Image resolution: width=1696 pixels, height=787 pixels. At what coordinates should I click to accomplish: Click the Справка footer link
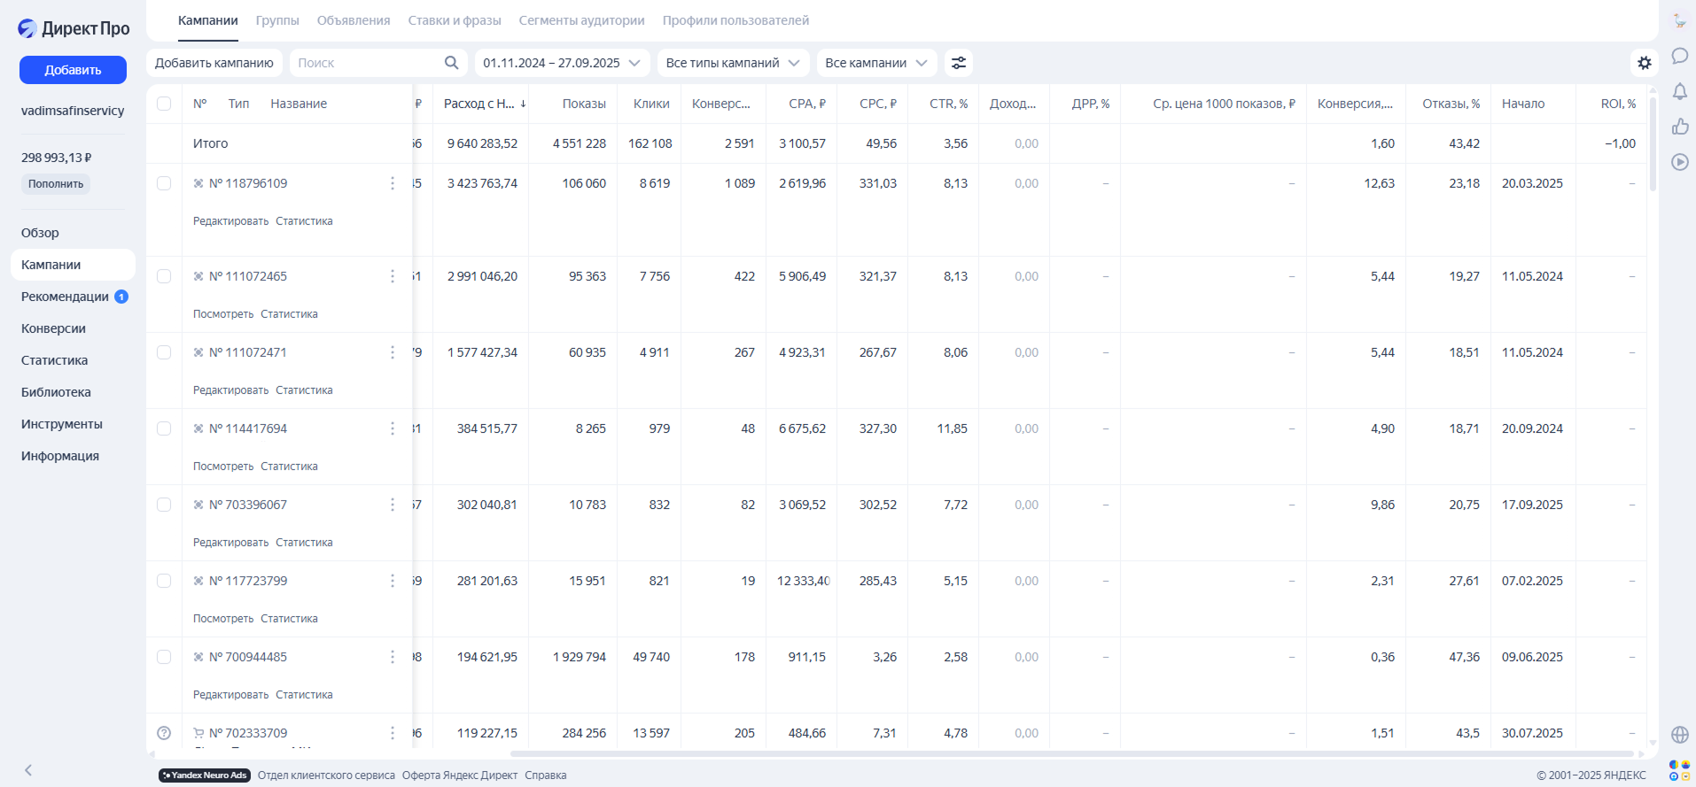coord(546,775)
